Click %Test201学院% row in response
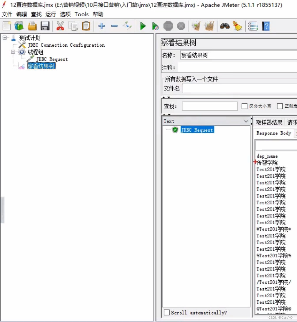This screenshot has height=322, width=297. [274, 256]
